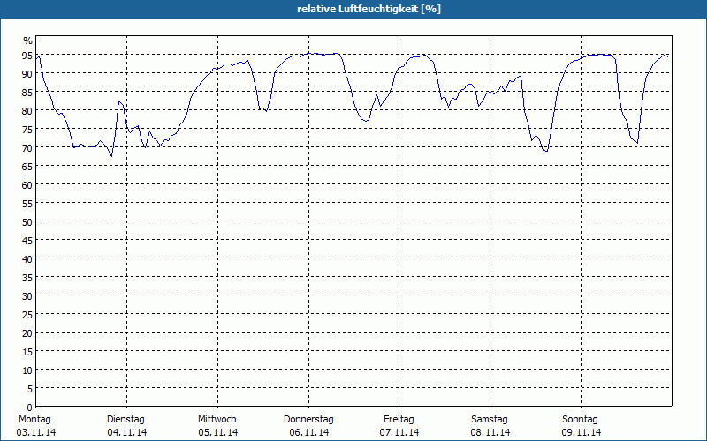Viewport: 707px width, 441px height.
Task: Click the y-axis label '65'
Action: tap(27, 166)
